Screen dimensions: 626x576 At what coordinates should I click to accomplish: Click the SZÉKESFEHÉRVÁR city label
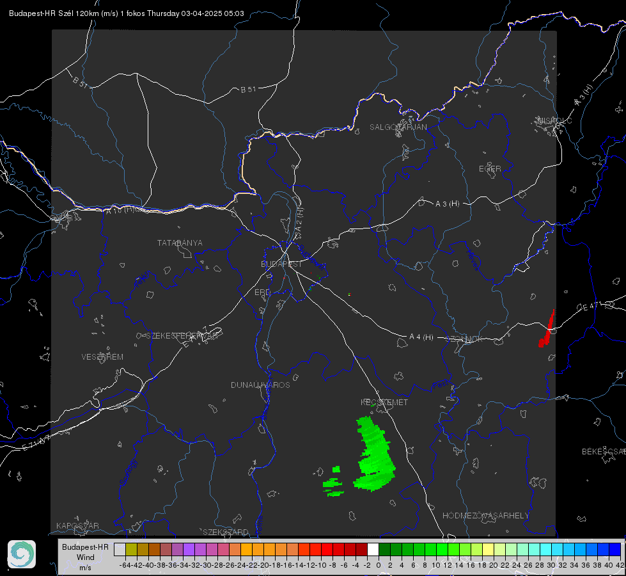click(182, 336)
